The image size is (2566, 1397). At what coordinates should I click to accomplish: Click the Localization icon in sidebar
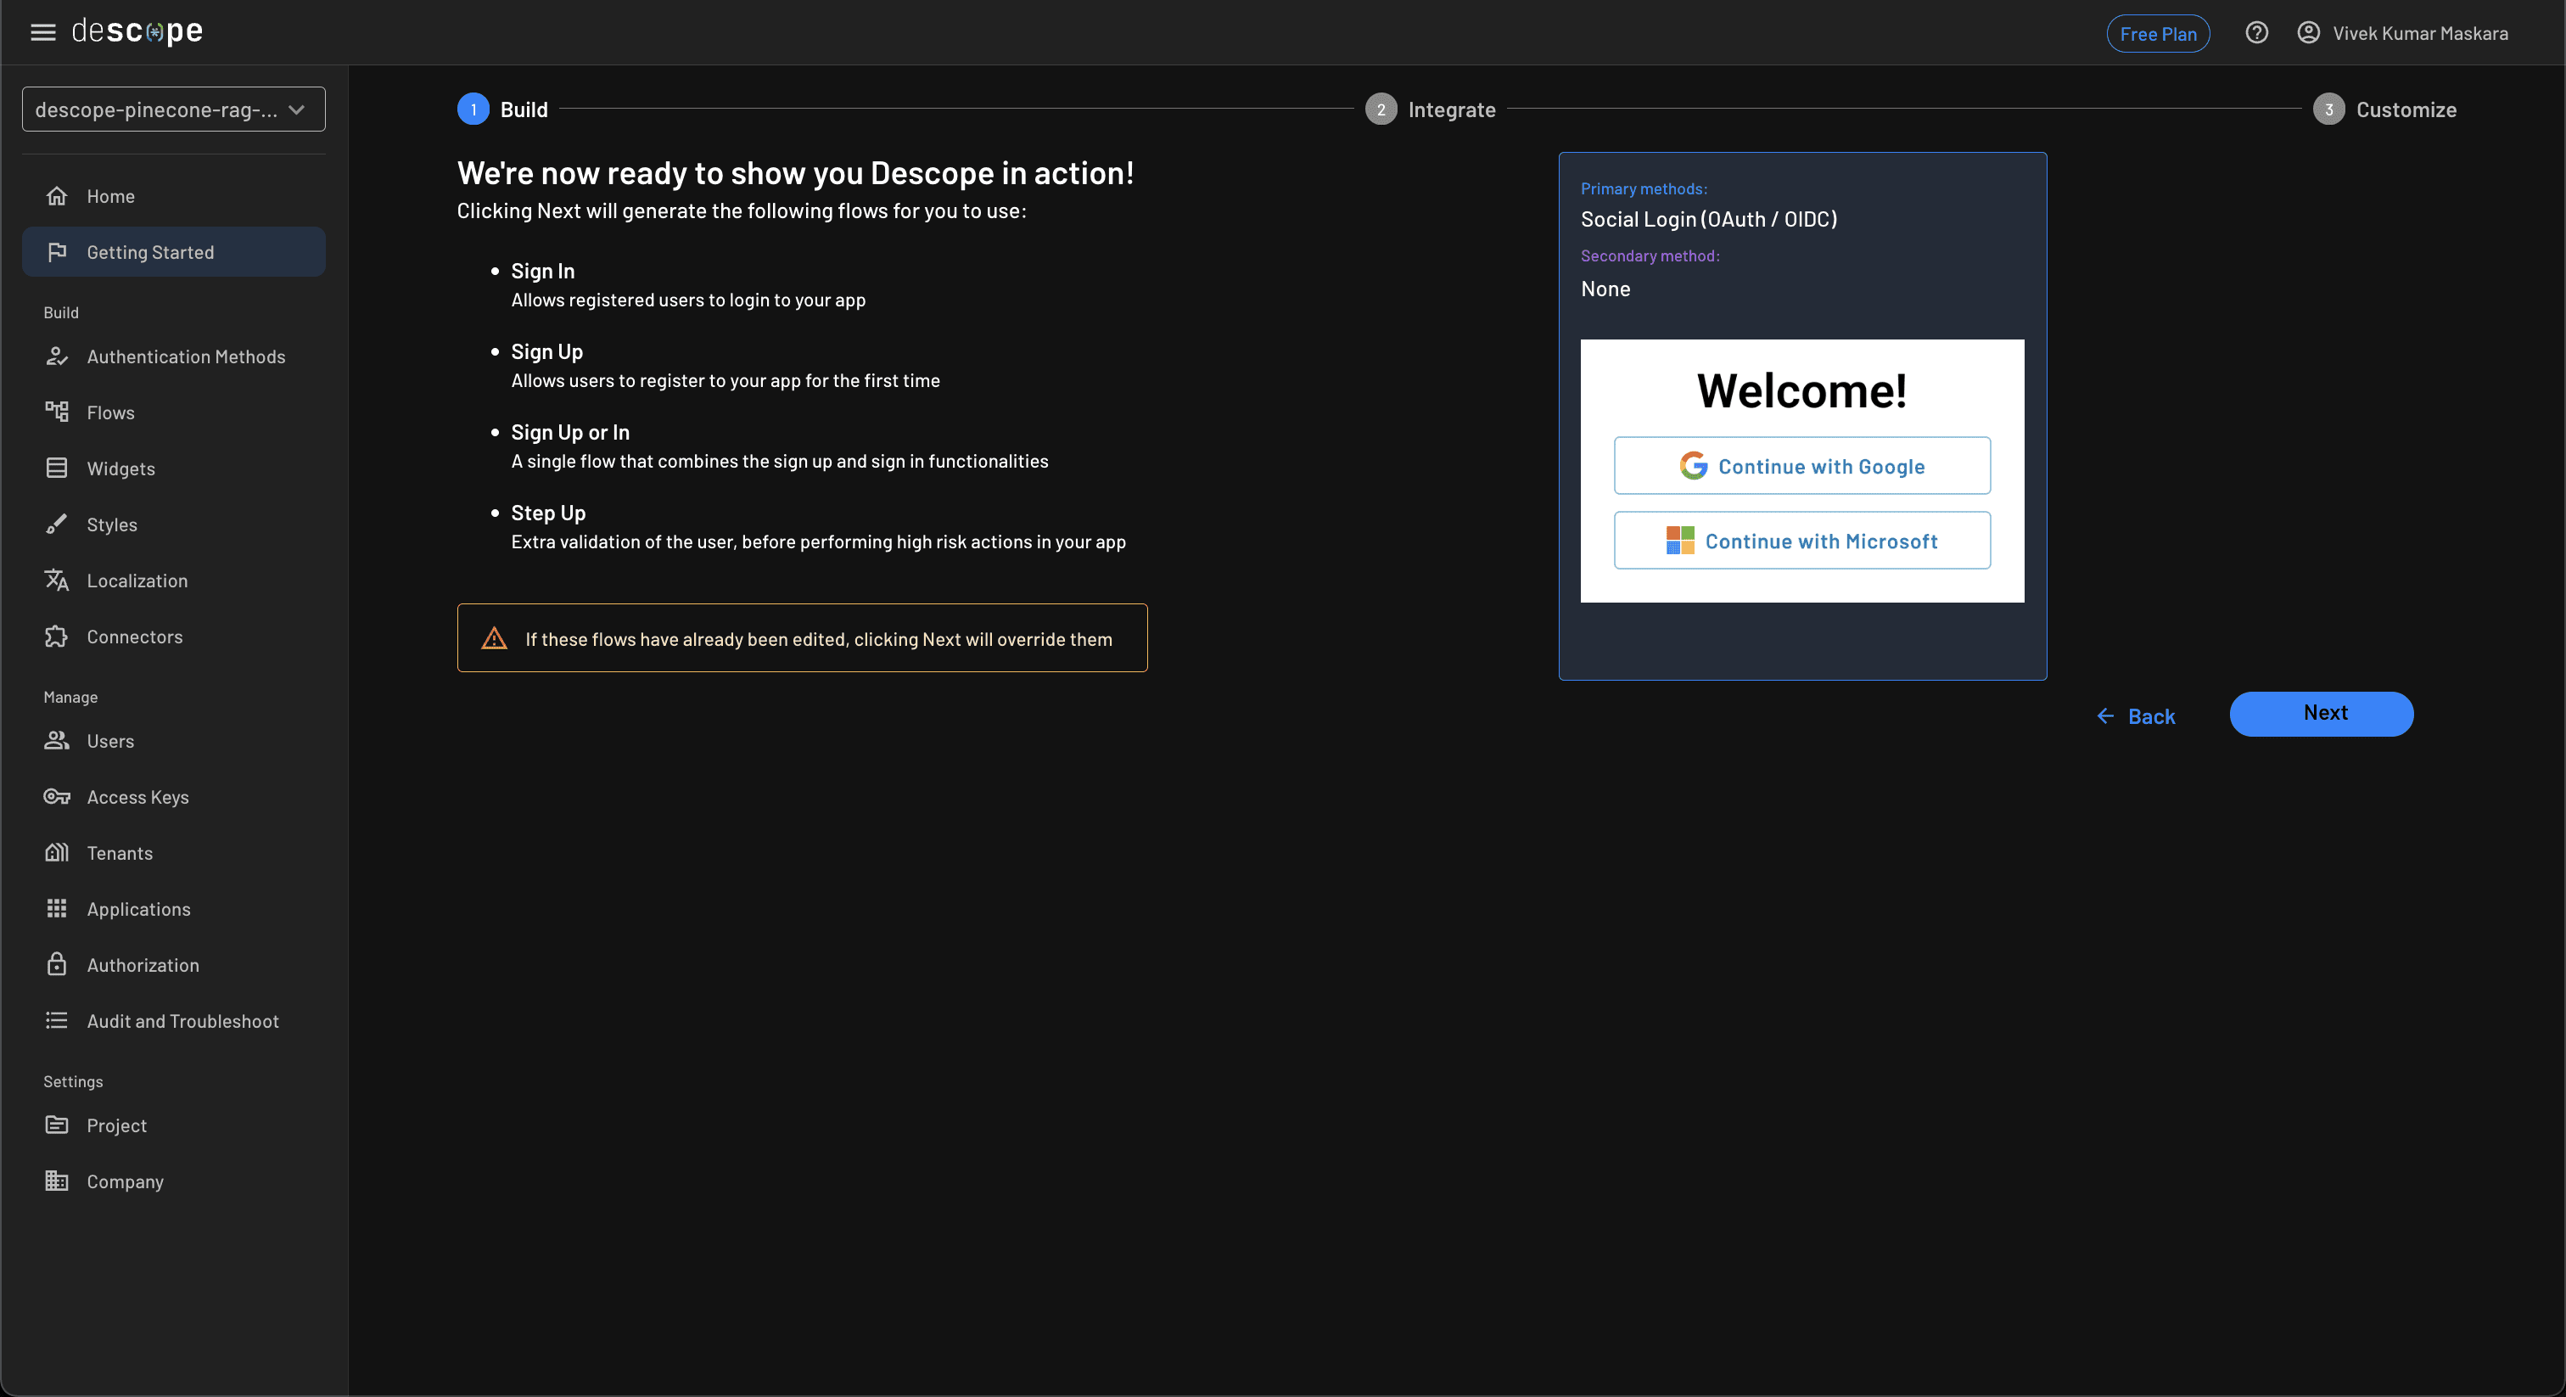click(x=57, y=581)
